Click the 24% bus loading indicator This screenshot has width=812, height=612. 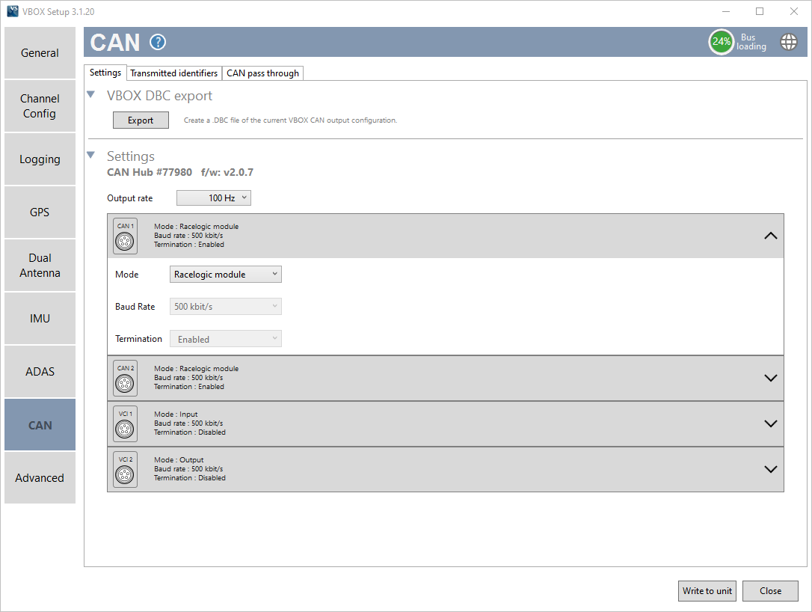[722, 41]
